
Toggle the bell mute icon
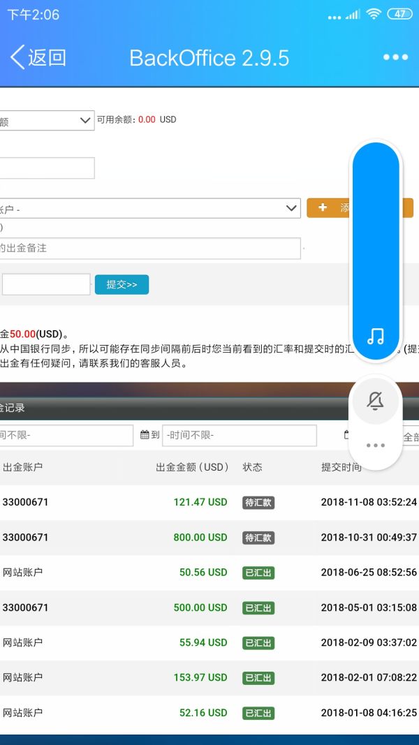(376, 401)
